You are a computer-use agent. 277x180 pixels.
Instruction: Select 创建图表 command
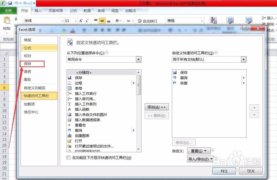point(101,135)
